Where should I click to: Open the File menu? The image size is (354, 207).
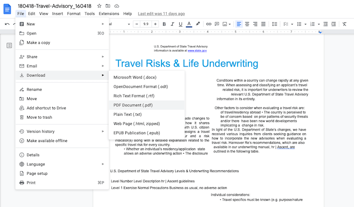[x=20, y=14]
